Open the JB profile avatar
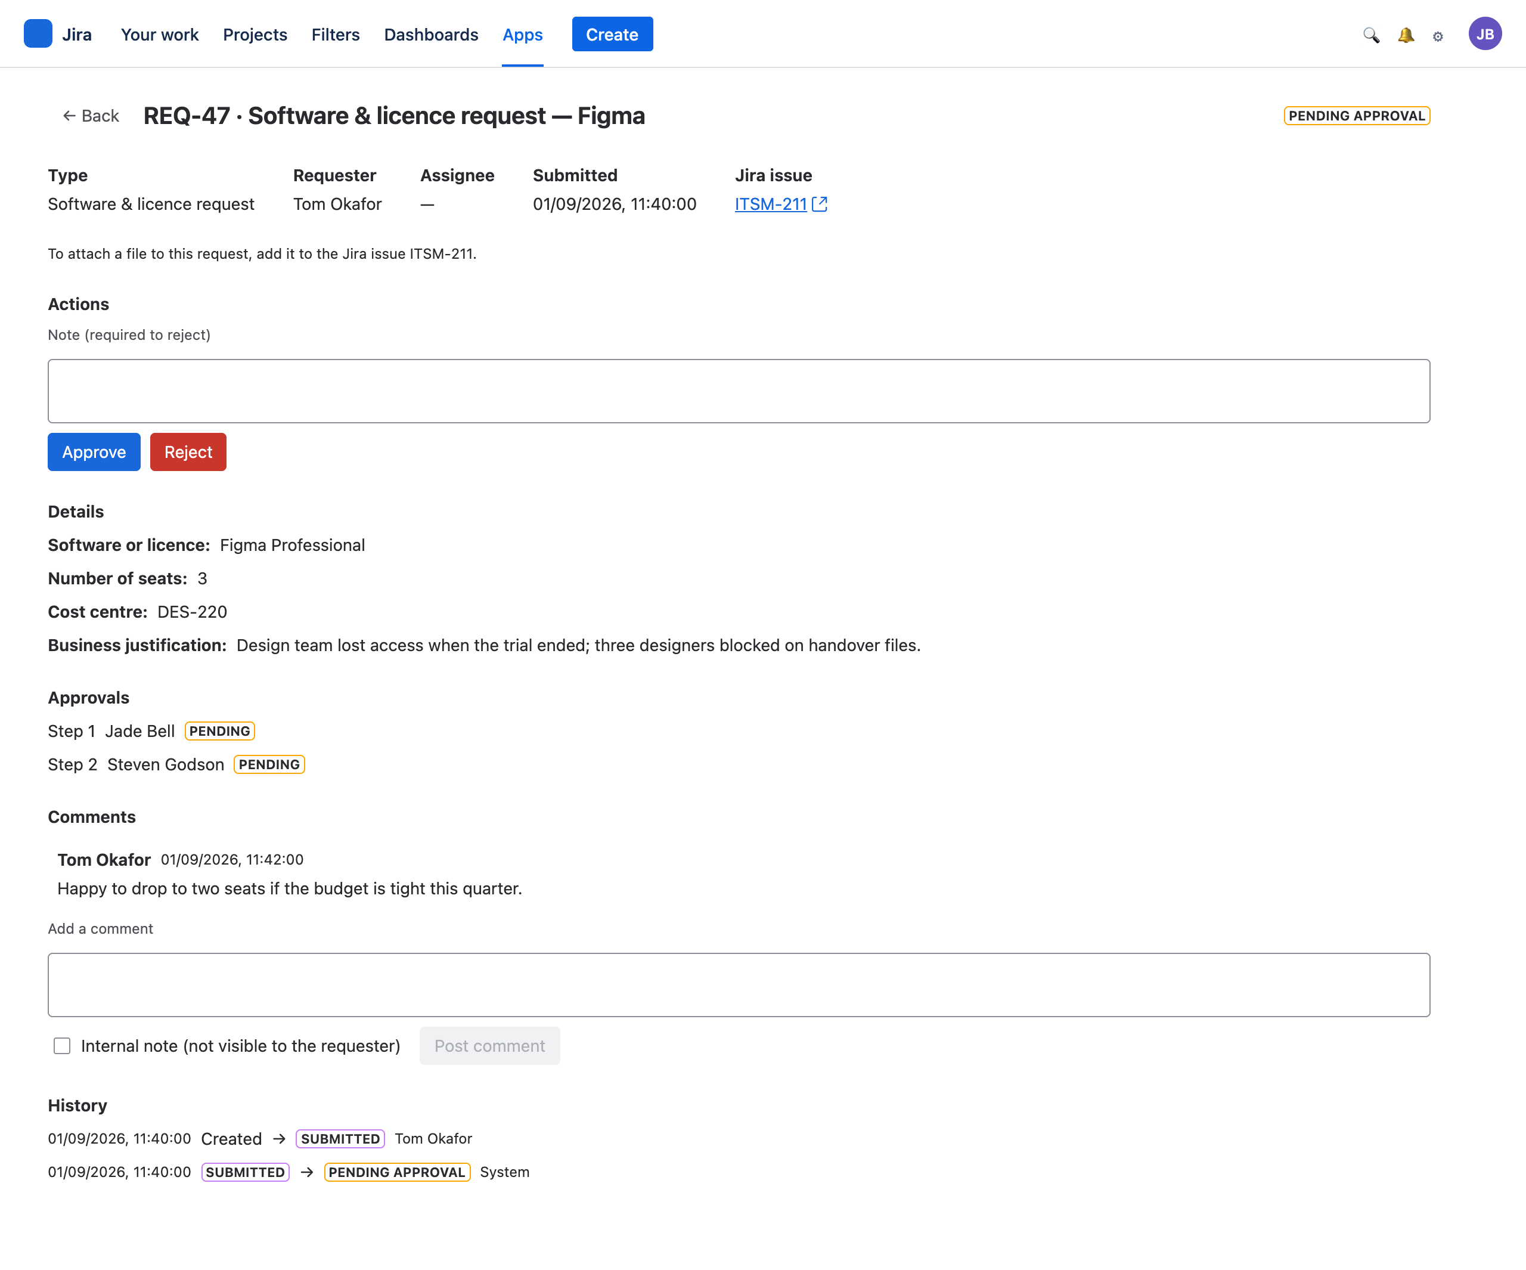Screen dimensions: 1526x1270 pyautogui.click(x=1485, y=34)
